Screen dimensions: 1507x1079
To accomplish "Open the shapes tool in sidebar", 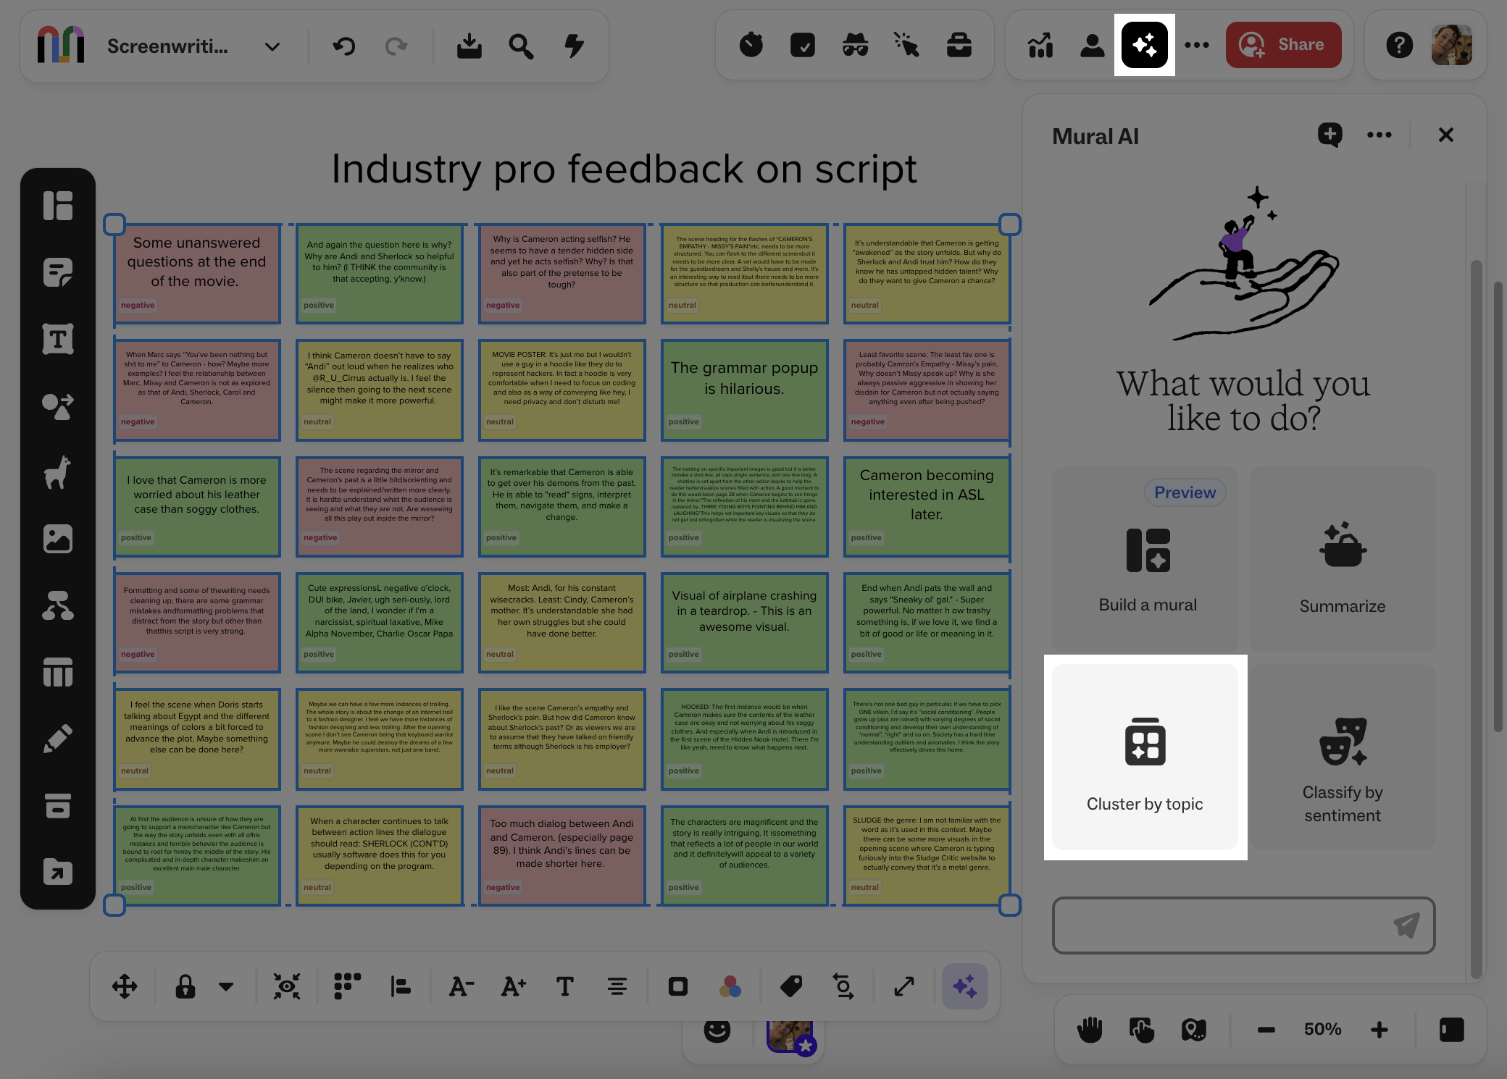I will [58, 406].
